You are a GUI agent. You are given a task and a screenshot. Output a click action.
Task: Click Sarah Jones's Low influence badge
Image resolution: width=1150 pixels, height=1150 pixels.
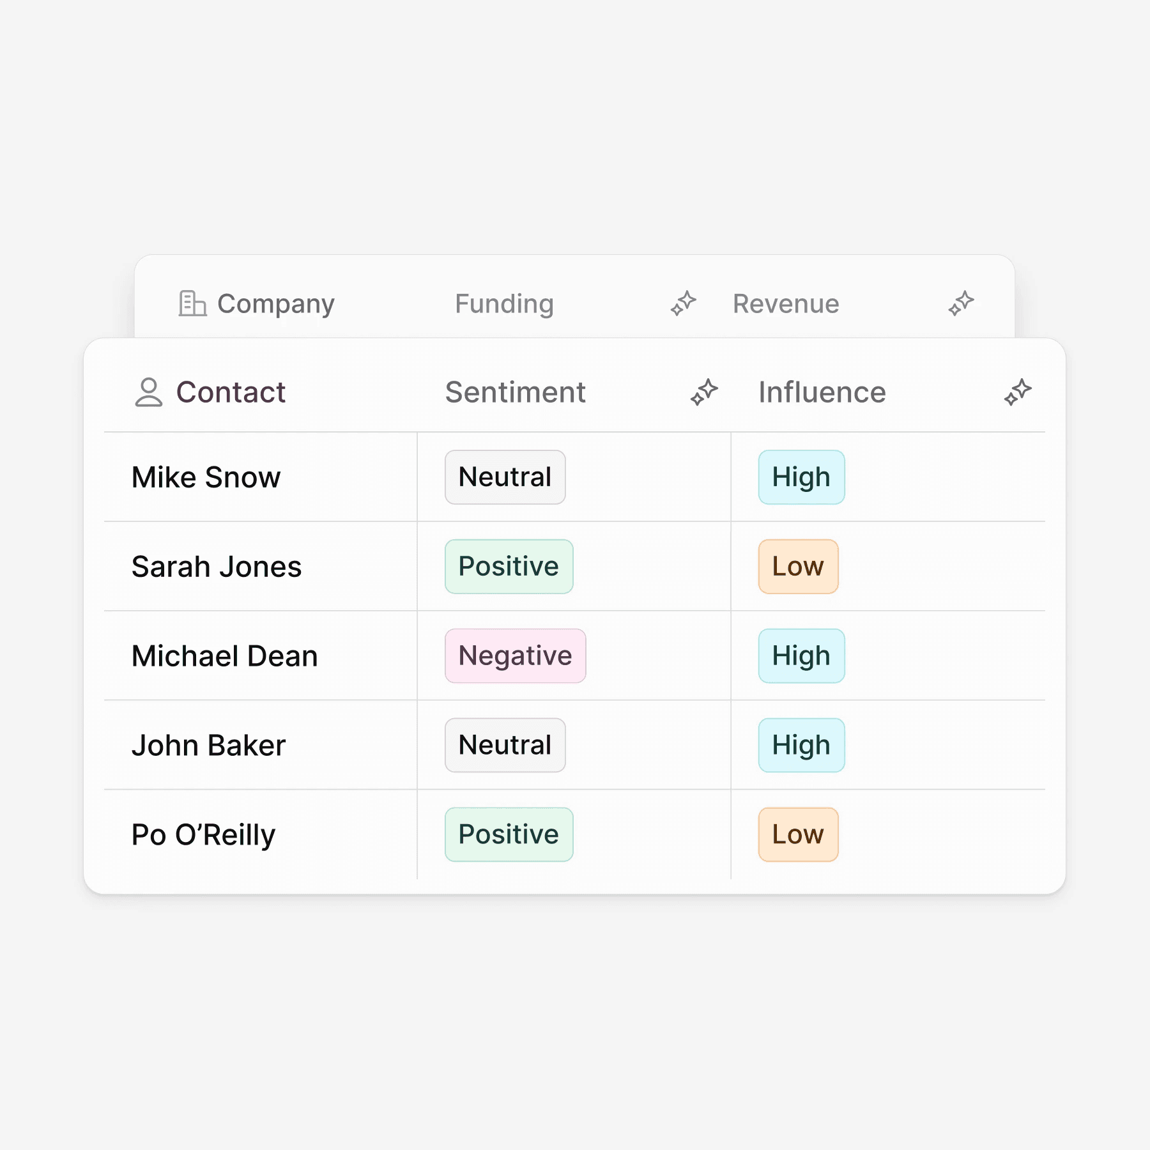[x=799, y=567]
